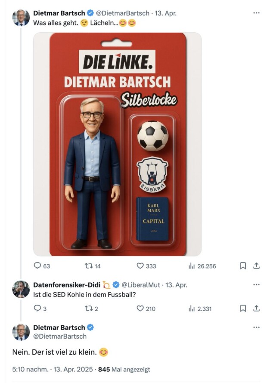Screen dimensions: 267x383
Task: Share the action figure post
Action: coord(256,266)
